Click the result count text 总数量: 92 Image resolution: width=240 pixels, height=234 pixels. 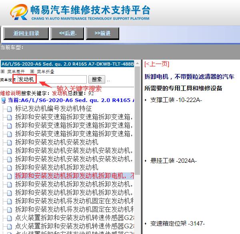pyautogui.click(x=81, y=93)
